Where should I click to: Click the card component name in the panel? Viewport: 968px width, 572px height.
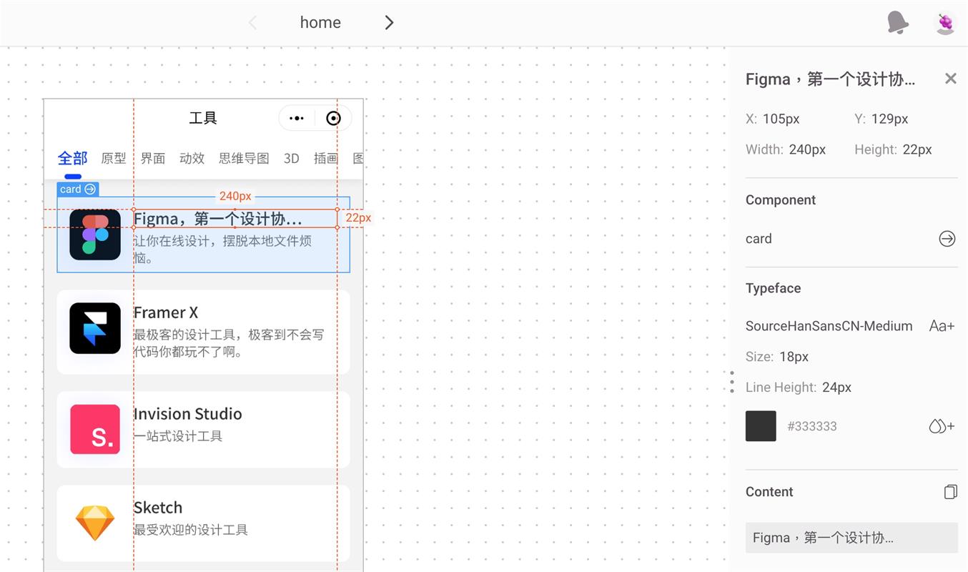tap(759, 239)
